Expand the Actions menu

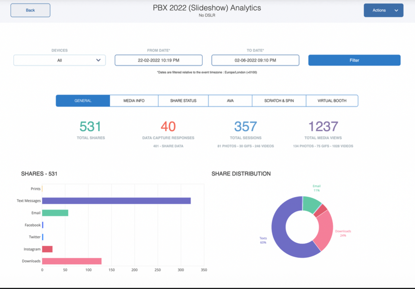[x=383, y=10]
